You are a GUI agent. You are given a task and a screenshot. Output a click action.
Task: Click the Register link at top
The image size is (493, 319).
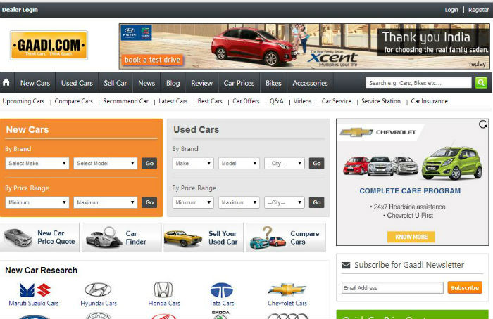477,10
